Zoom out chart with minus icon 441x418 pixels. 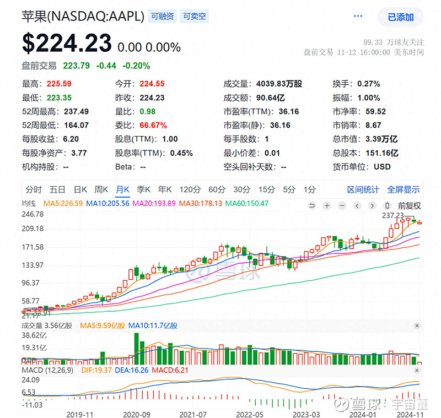tap(342, 205)
